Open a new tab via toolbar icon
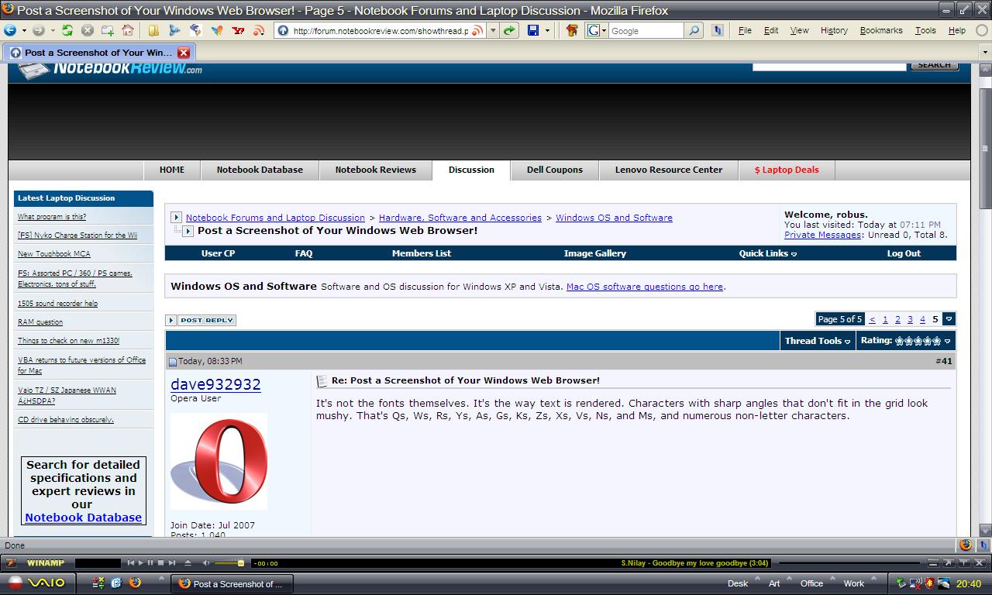Image resolution: width=992 pixels, height=595 pixels. [108, 30]
